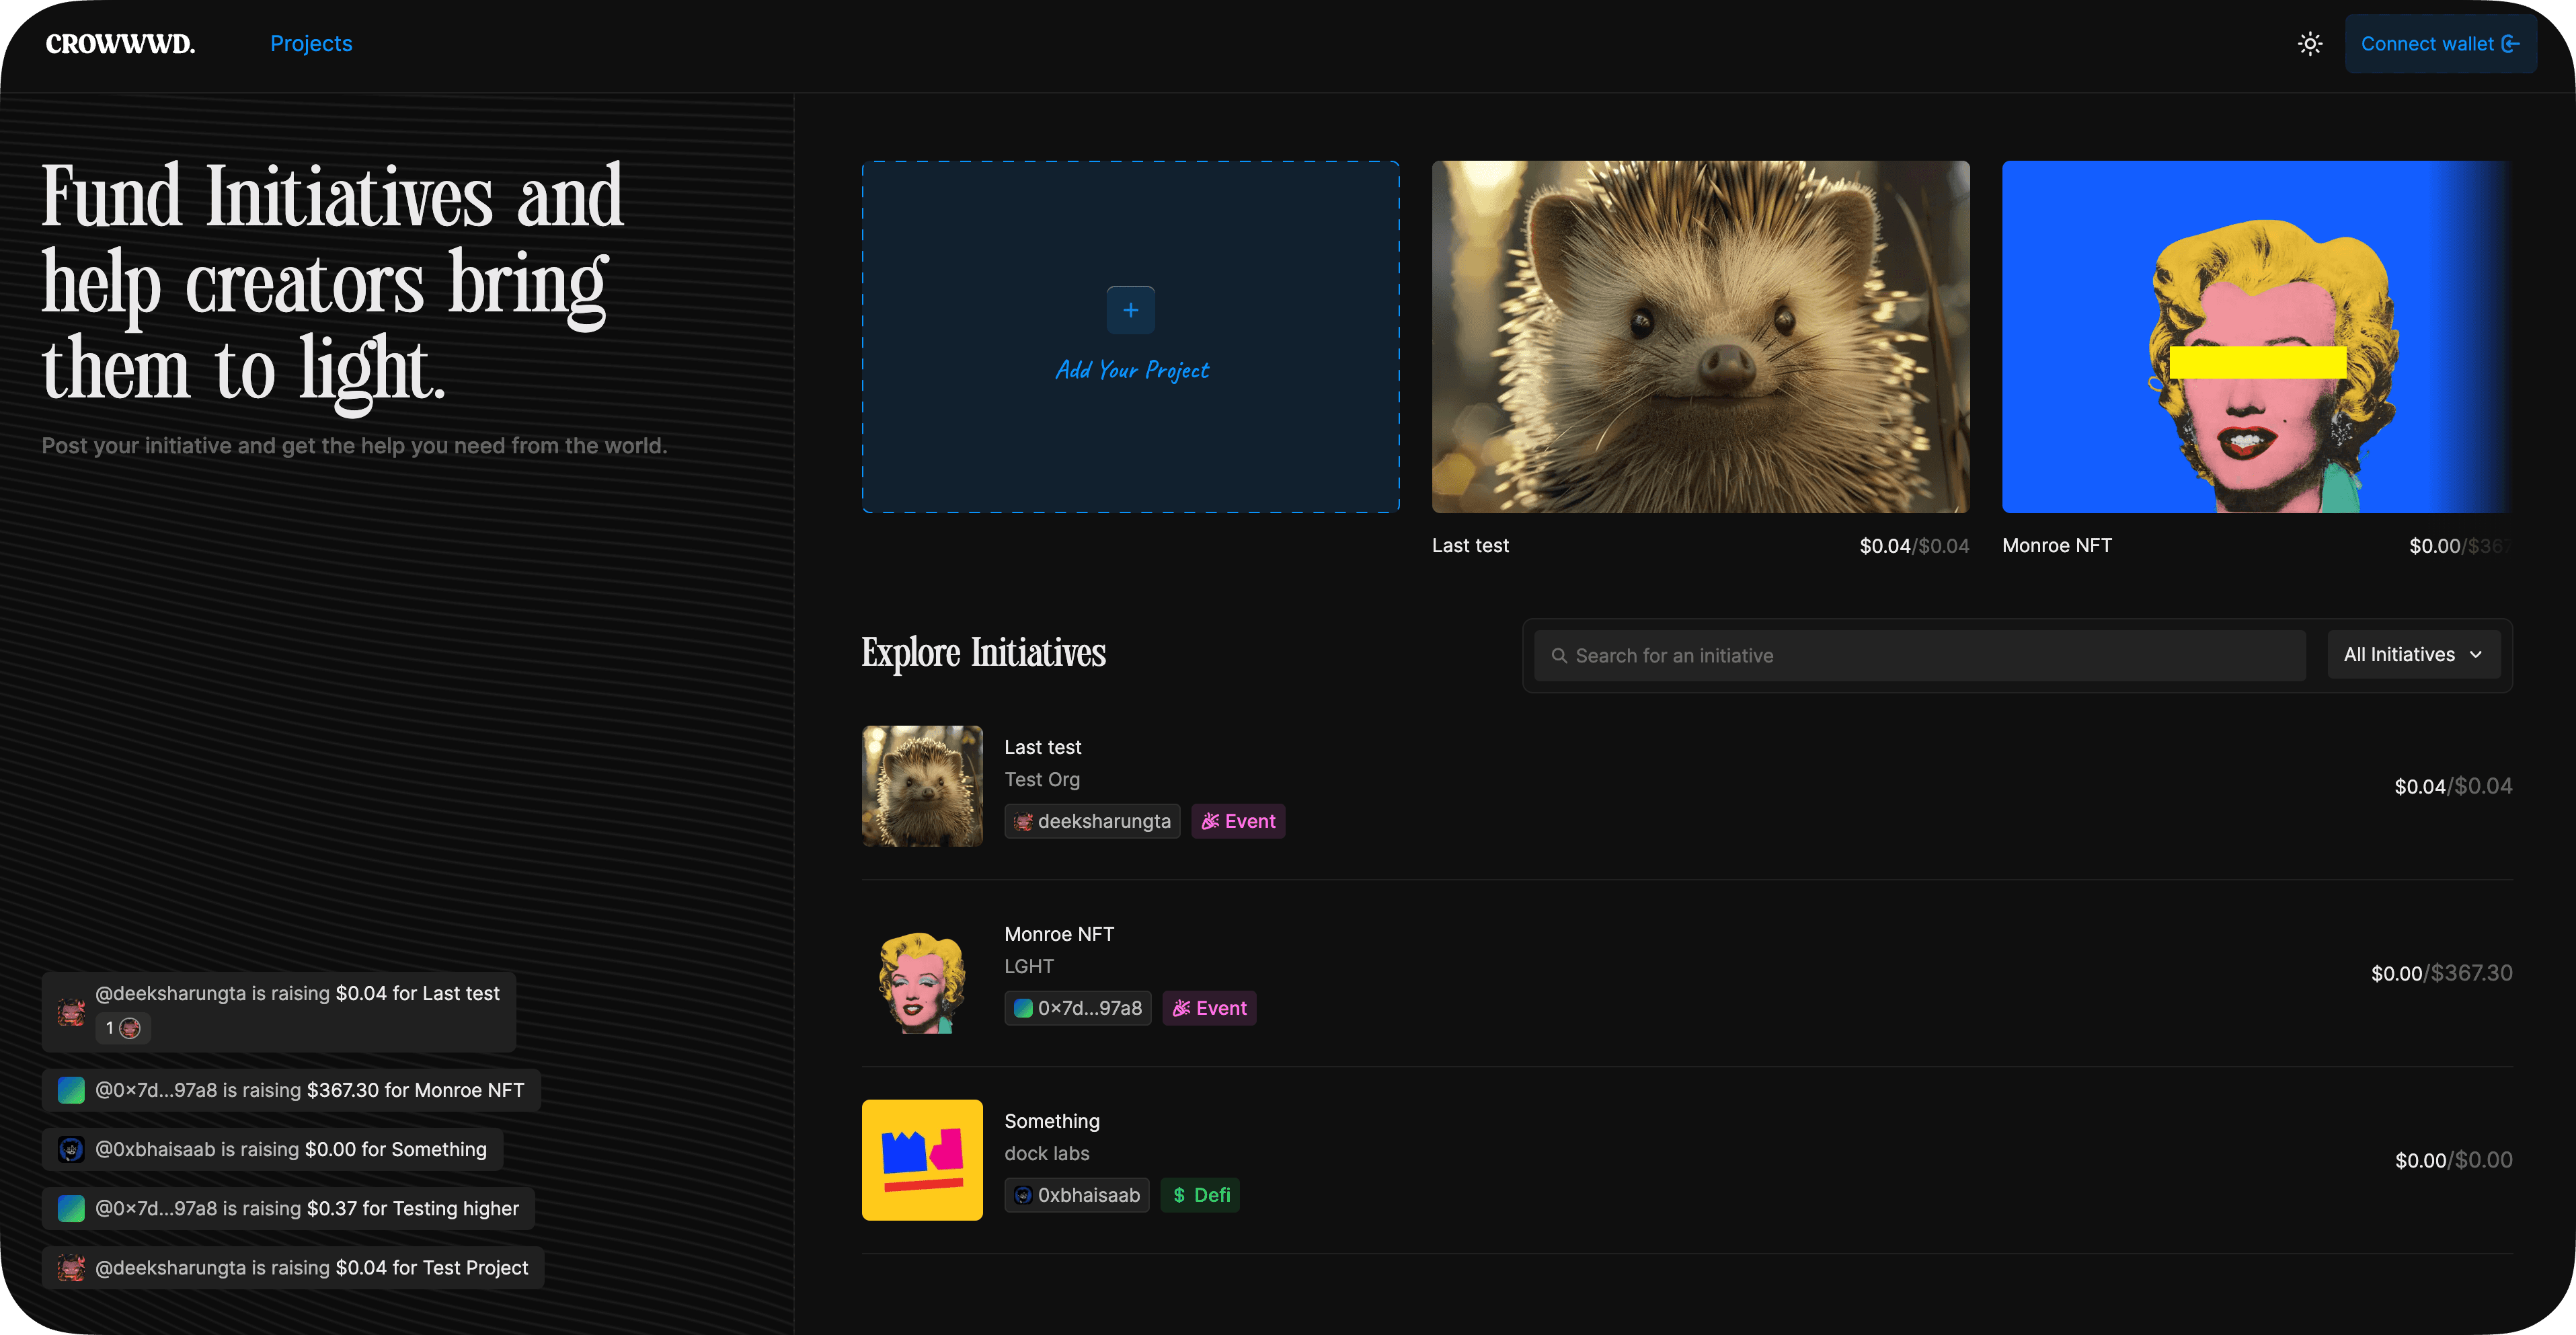Open the Monroe NFT initiative title in list
The height and width of the screenshot is (1335, 2576).
pos(1059,934)
